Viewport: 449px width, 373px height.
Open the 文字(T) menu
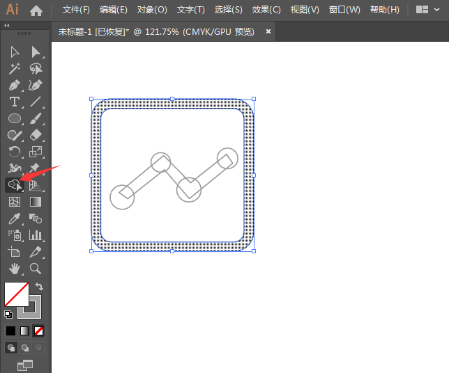(191, 10)
